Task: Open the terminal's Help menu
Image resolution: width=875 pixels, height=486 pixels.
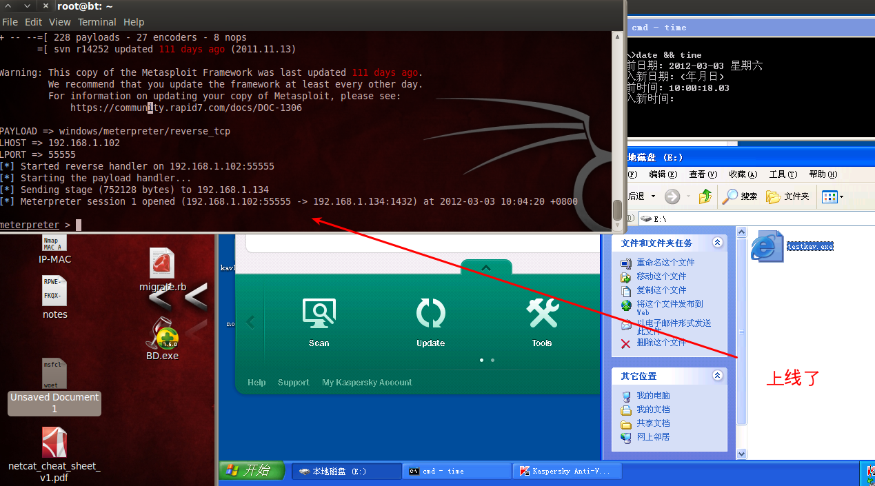Action: pyautogui.click(x=134, y=22)
